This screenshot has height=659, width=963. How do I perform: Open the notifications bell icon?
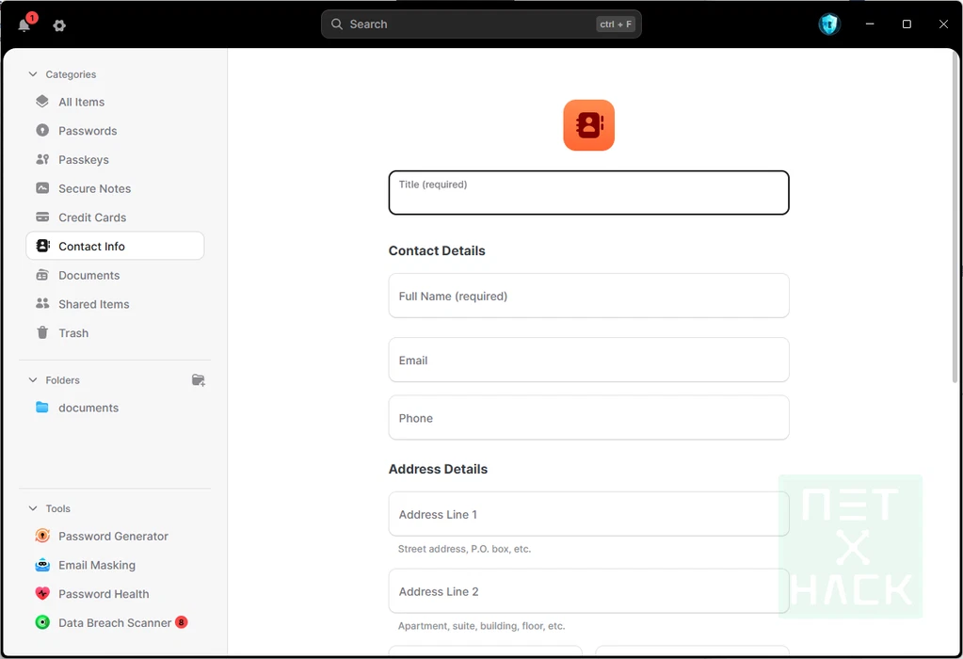tap(24, 25)
